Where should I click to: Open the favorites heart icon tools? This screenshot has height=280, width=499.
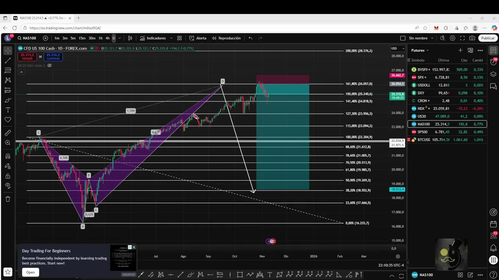pos(8,120)
